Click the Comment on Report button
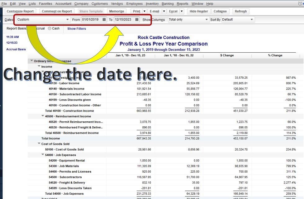This screenshot has height=199, width=304. 57,11
